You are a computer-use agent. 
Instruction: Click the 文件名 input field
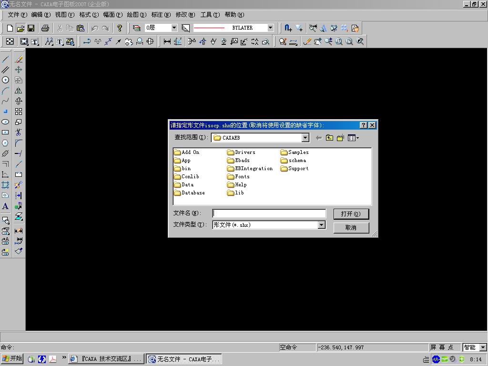(269, 213)
